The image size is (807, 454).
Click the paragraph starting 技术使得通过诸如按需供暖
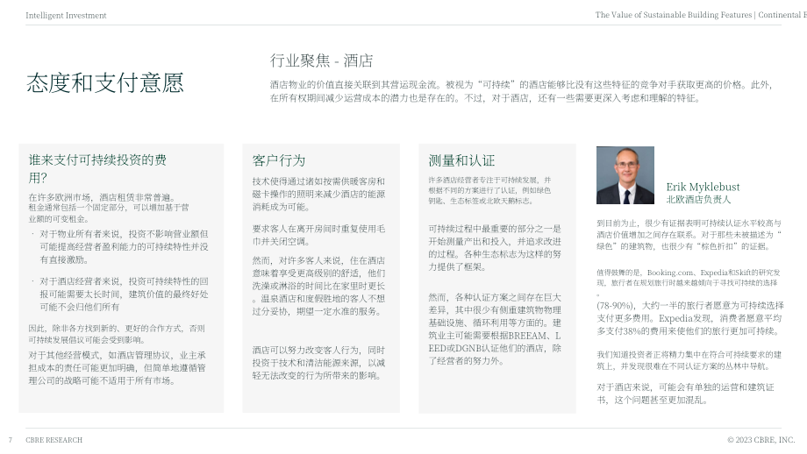pyautogui.click(x=318, y=194)
